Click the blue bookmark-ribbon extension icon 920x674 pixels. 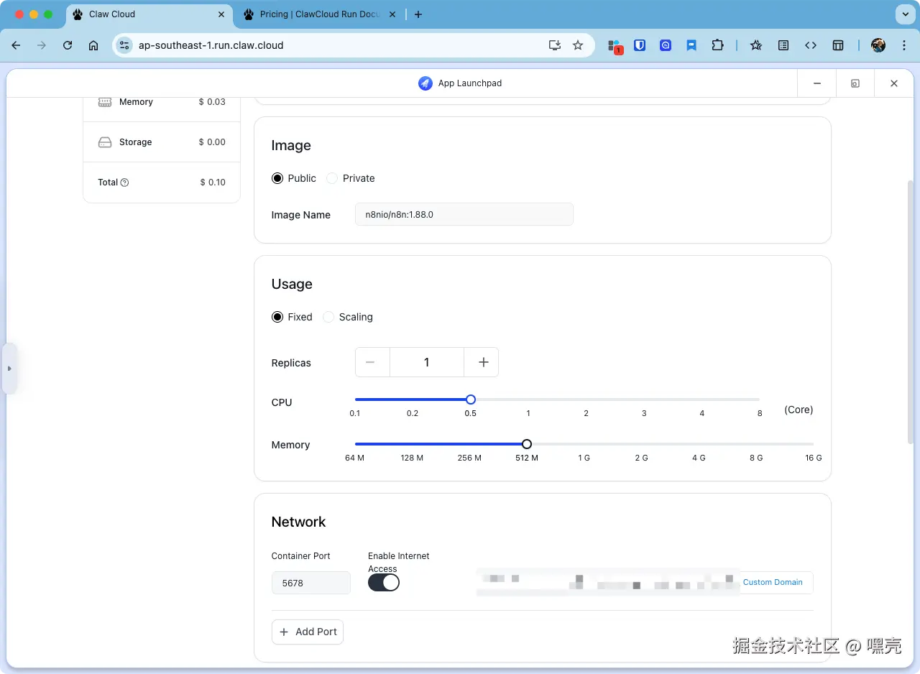pos(691,45)
